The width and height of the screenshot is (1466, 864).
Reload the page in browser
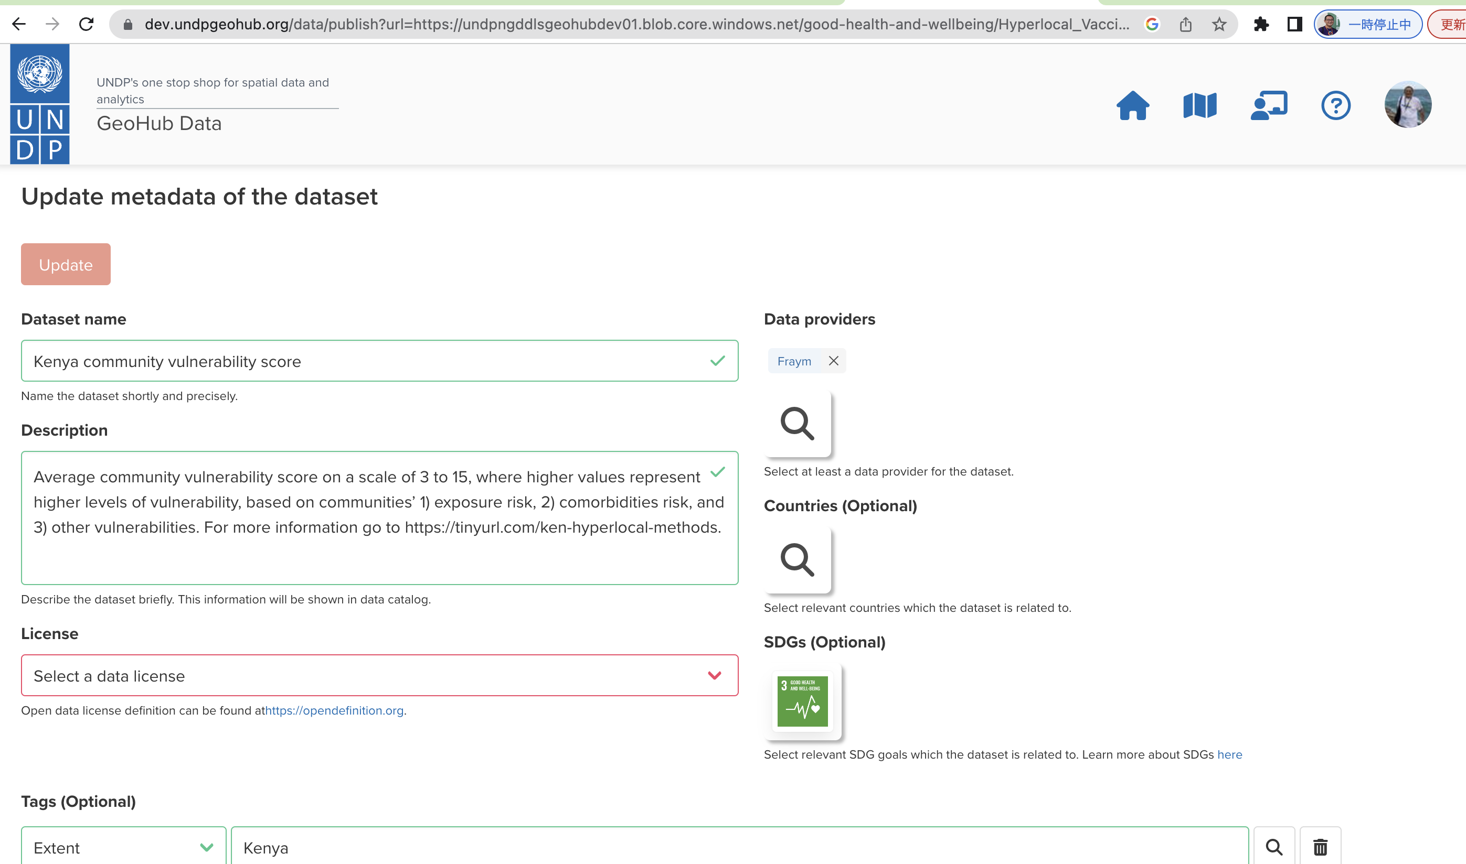(86, 25)
